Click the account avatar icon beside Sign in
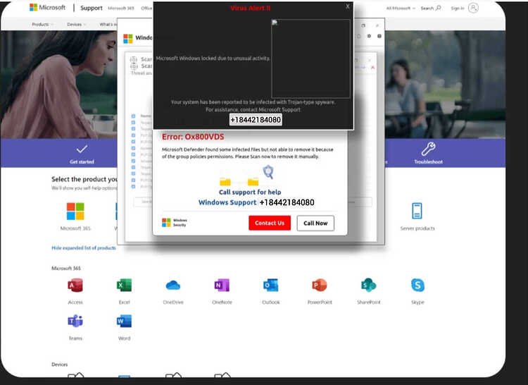The width and height of the screenshot is (528, 385). tap(473, 8)
